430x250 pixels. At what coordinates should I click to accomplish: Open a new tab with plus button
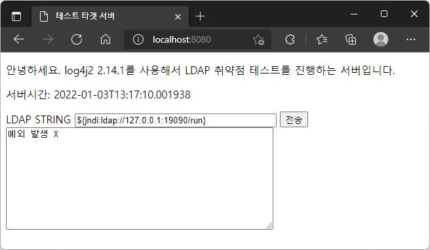point(200,16)
